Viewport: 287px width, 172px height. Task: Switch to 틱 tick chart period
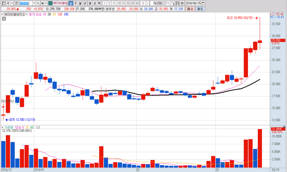[x=99, y=3]
